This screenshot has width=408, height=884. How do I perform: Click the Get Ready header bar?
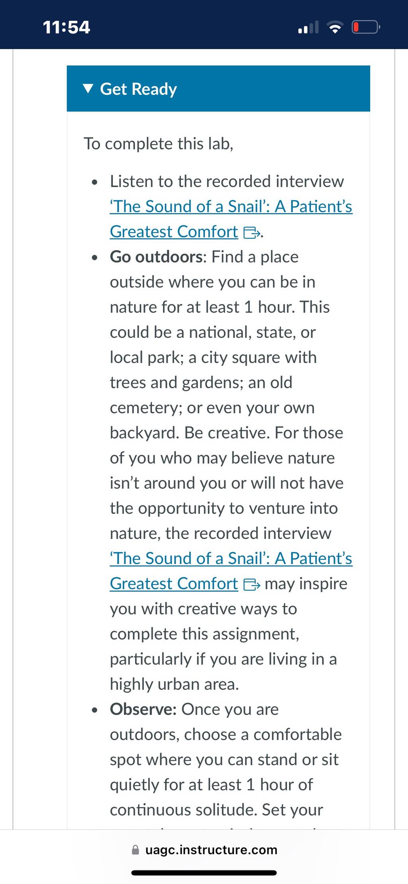[218, 89]
